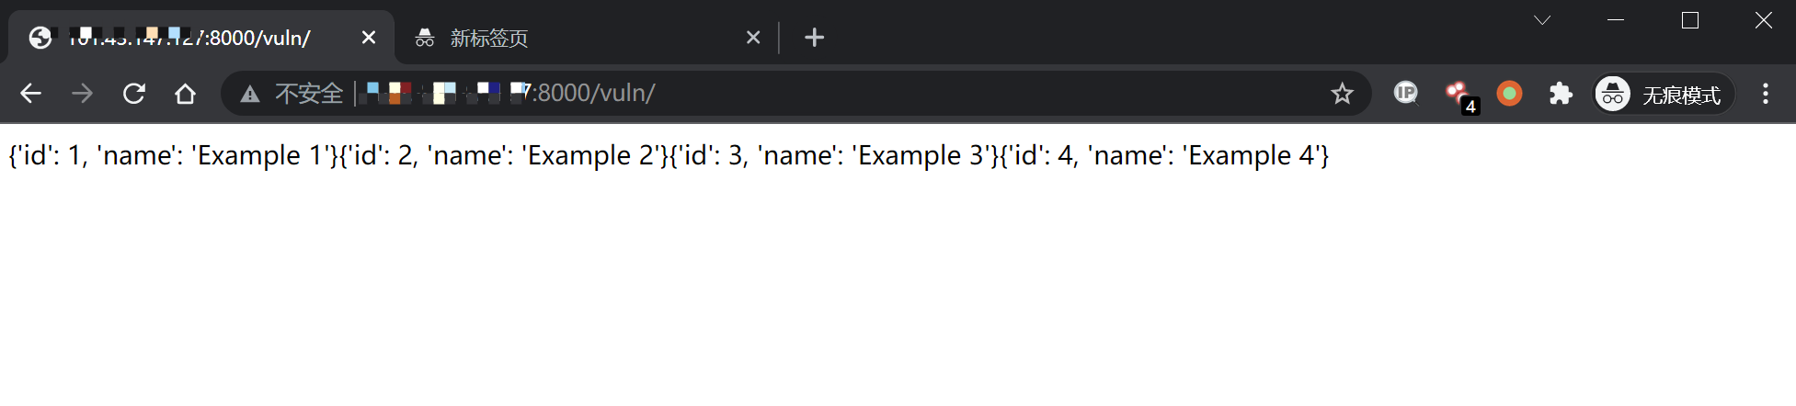Click the forward navigation arrow
Screen dimensions: 1796x406
83,94
